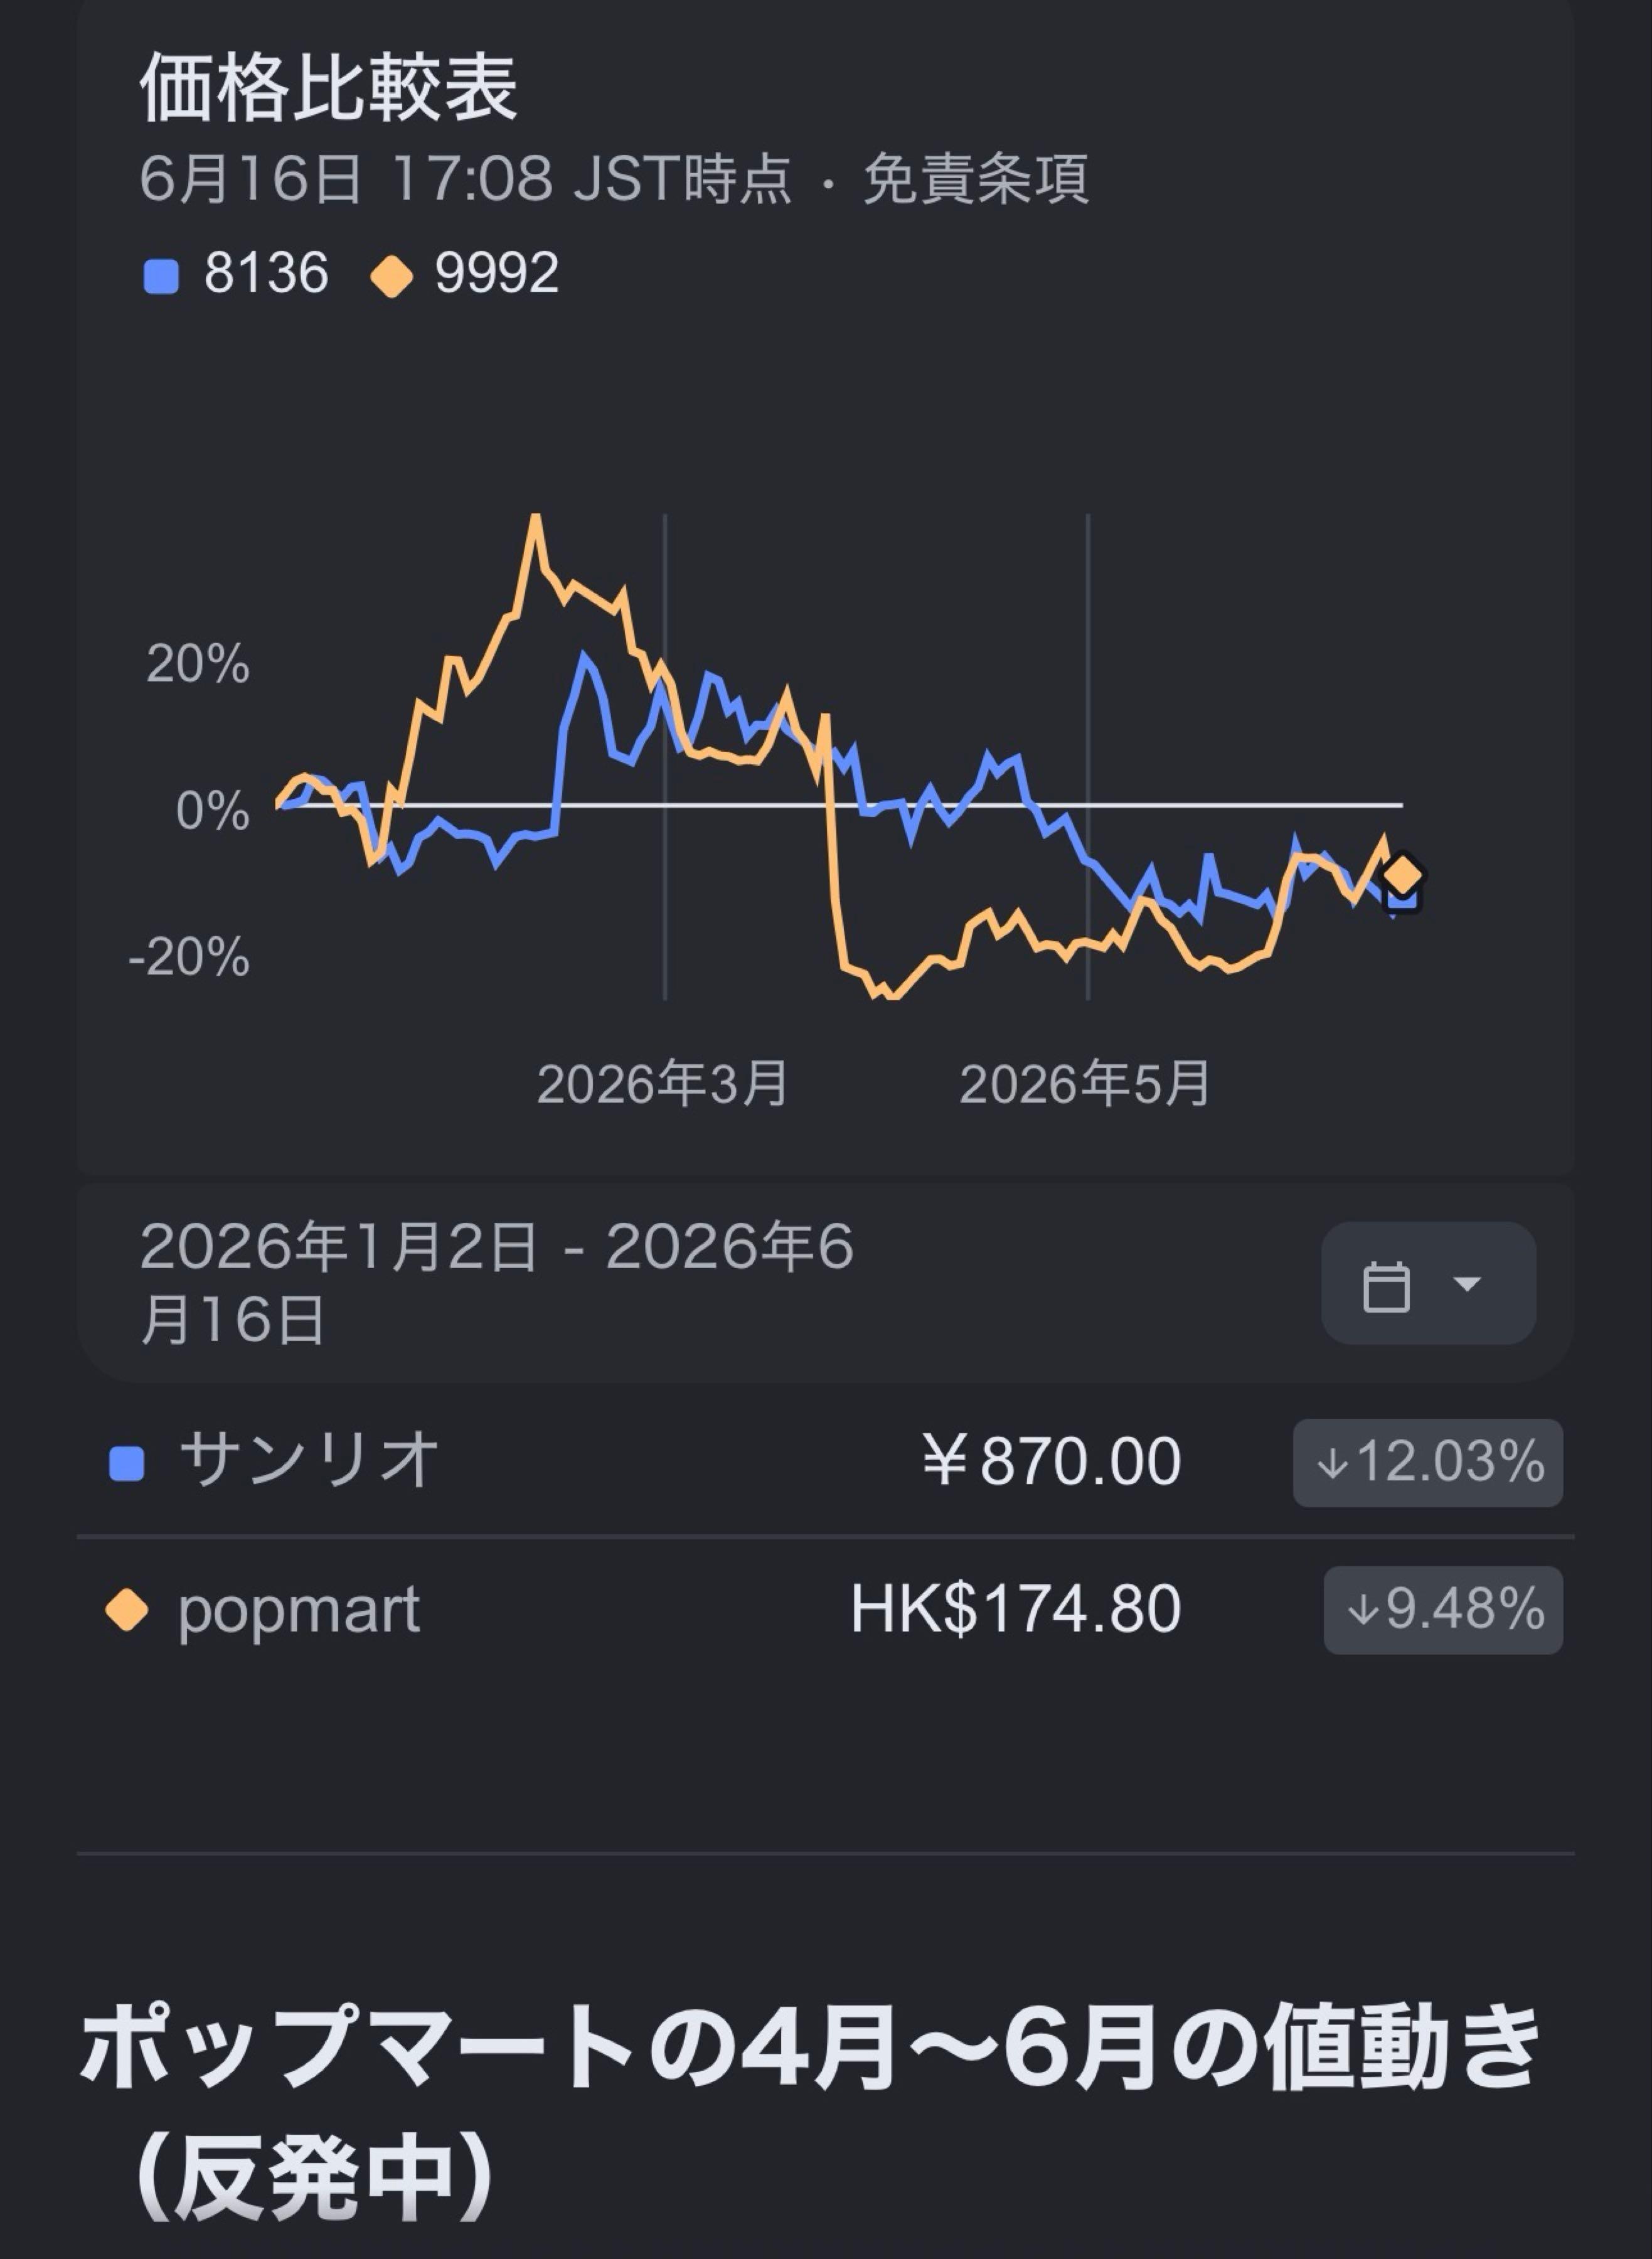Click the 2026年5月 axis label
1652x2259 pixels.
[1085, 1084]
